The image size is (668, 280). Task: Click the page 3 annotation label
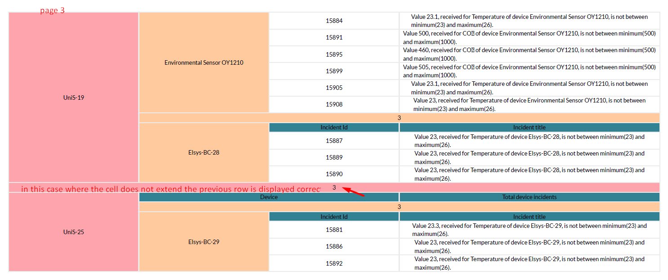(53, 10)
